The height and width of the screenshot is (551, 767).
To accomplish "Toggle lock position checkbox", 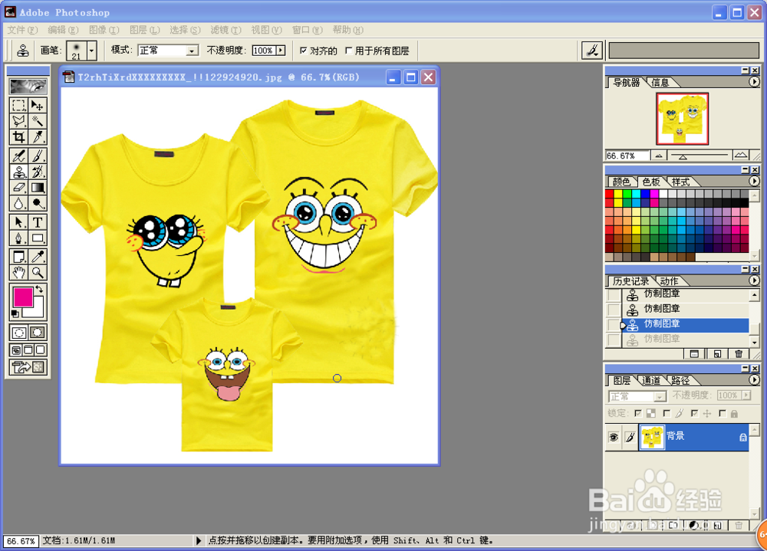I will (695, 414).
